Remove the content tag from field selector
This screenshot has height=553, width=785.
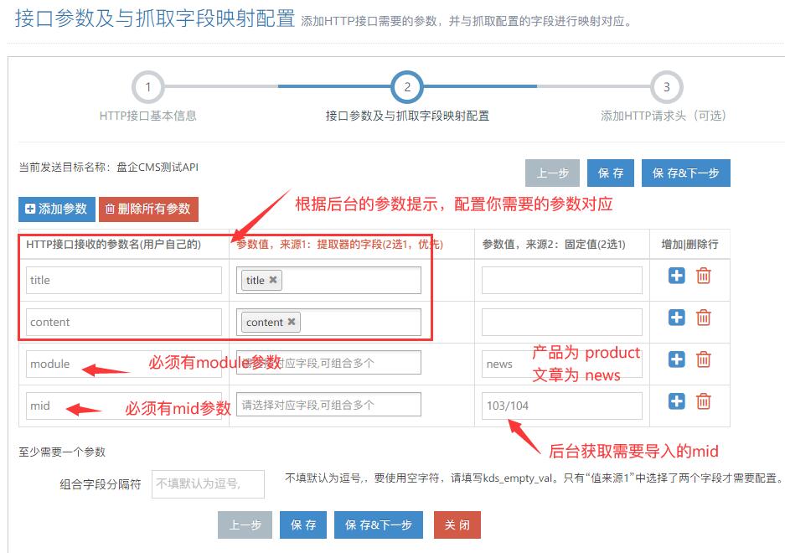(292, 322)
